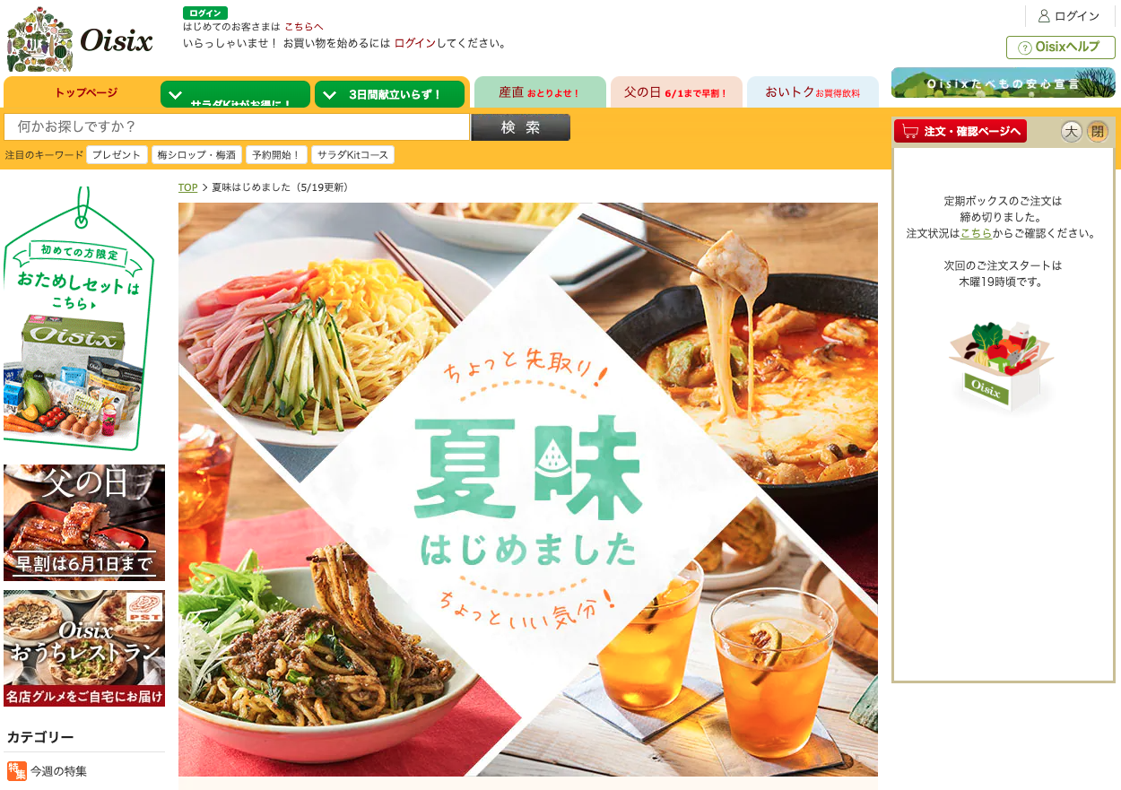Switch to large text with 大 button
This screenshot has width=1121, height=790.
pyautogui.click(x=1072, y=132)
